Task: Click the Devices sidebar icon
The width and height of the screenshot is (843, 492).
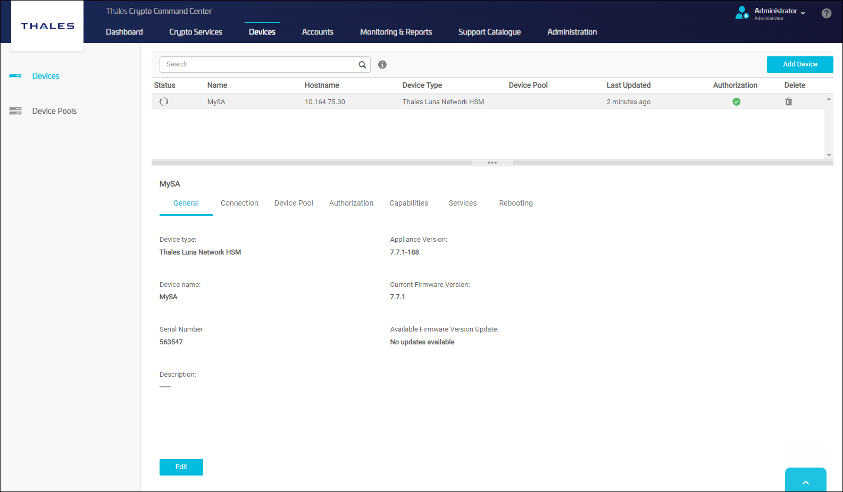Action: [15, 76]
